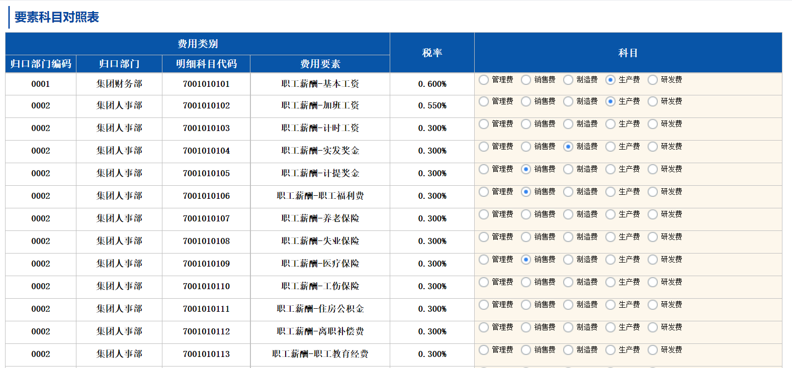This screenshot has height=368, width=792.
Task: Select 销售费 for 职工薪酬-失业保险 row
Action: 526,237
